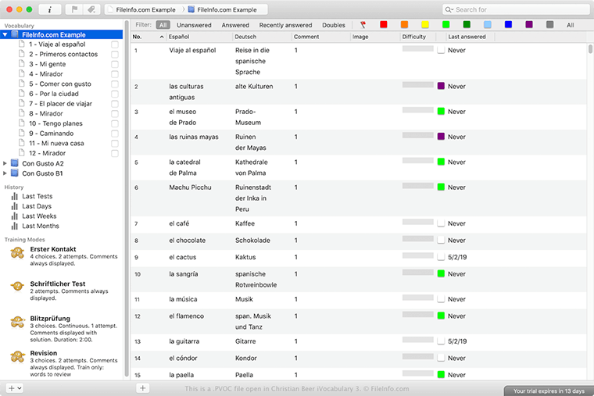Select the Unanswered filter tab
This screenshot has width=594, height=396.
[x=194, y=25]
